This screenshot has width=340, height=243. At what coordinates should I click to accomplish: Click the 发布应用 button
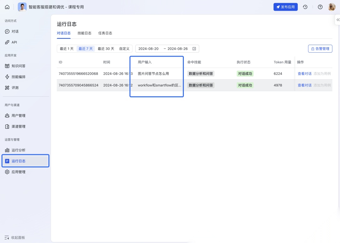[x=285, y=7]
